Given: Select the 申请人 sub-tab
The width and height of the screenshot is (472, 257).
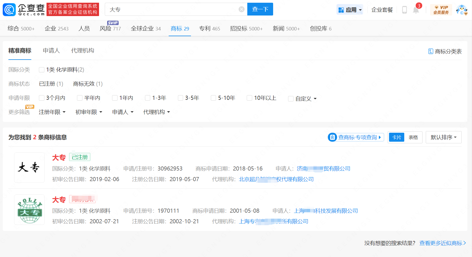Looking at the screenshot, I should (x=51, y=51).
